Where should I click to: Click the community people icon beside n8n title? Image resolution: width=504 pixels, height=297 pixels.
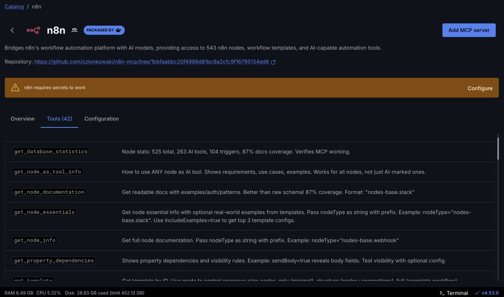pos(74,30)
